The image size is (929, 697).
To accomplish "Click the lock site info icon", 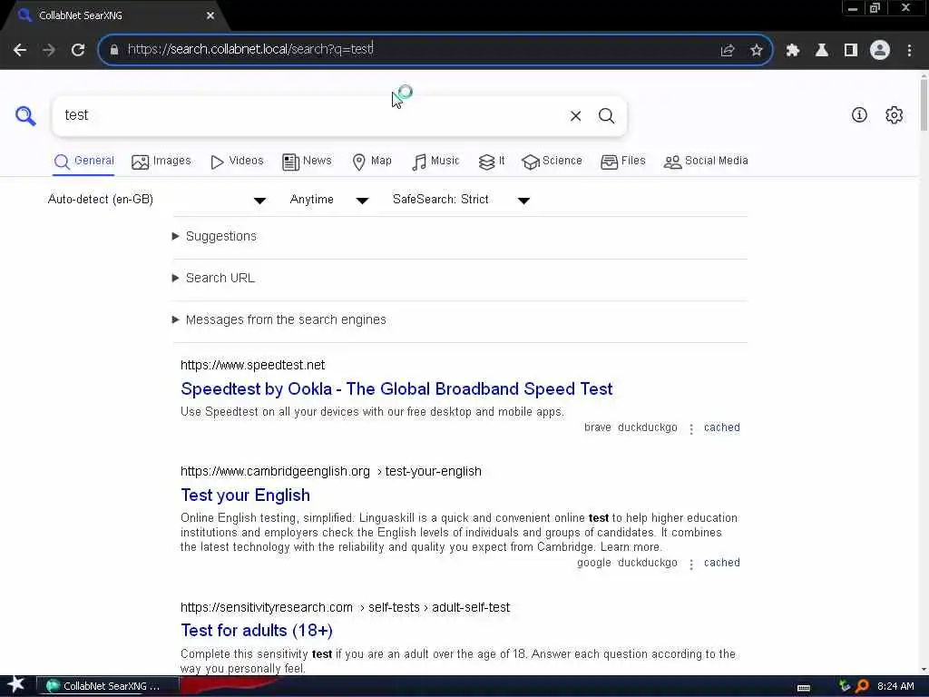I will (114, 50).
